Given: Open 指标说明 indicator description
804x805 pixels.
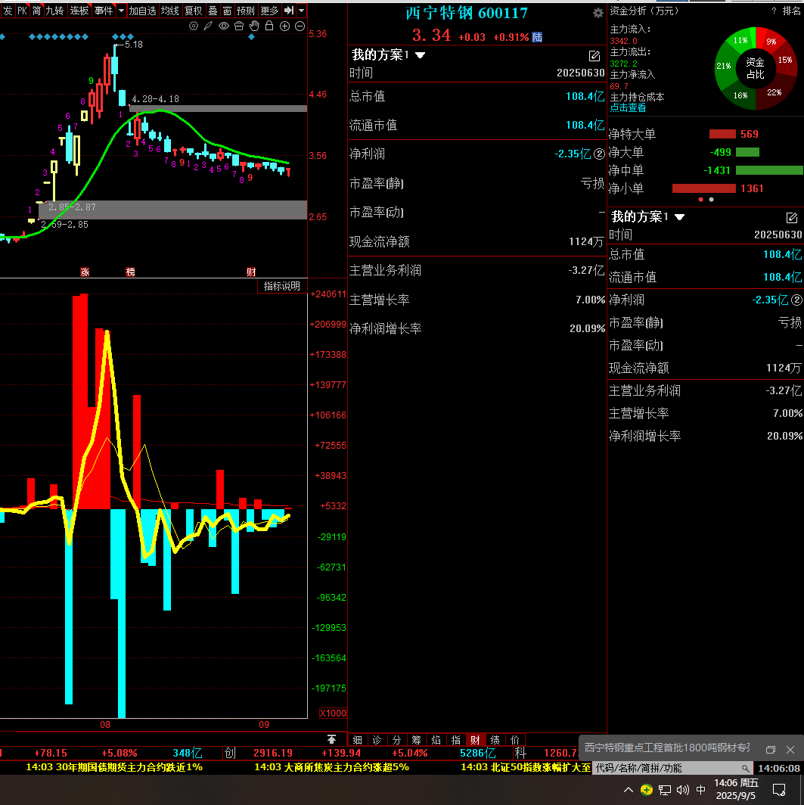Looking at the screenshot, I should (x=281, y=286).
